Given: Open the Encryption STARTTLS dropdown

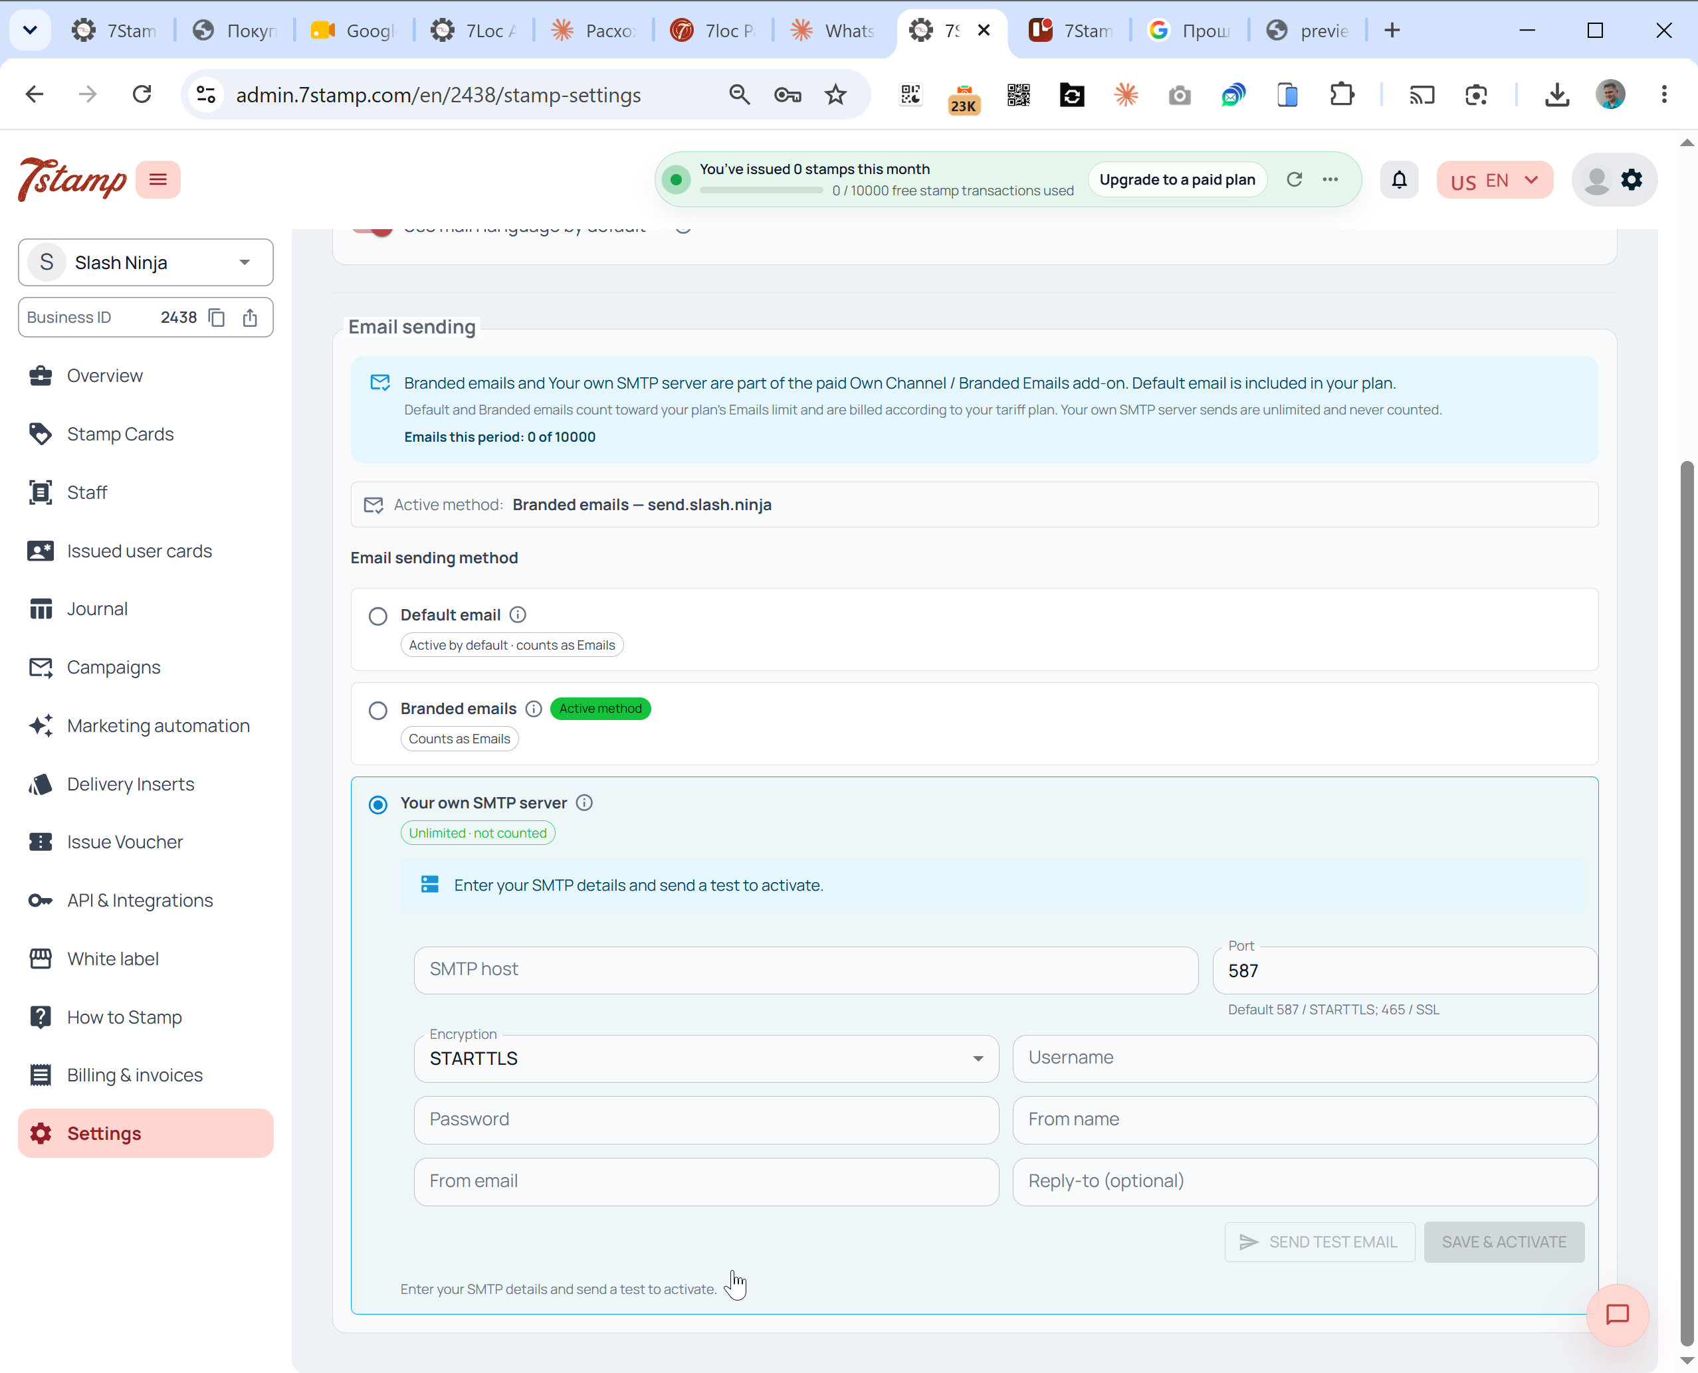Looking at the screenshot, I should pyautogui.click(x=706, y=1058).
